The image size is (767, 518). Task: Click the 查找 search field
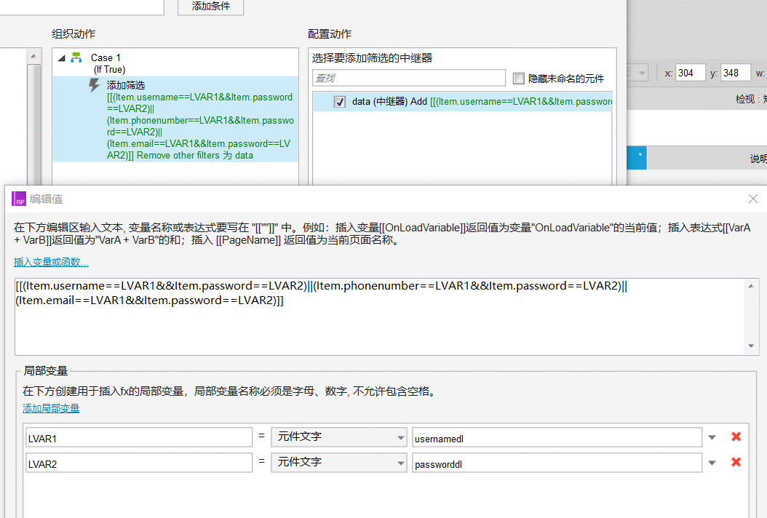pos(409,78)
